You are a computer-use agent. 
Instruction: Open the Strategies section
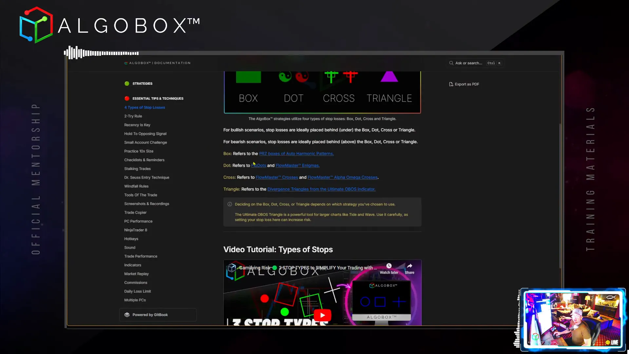pyautogui.click(x=142, y=84)
